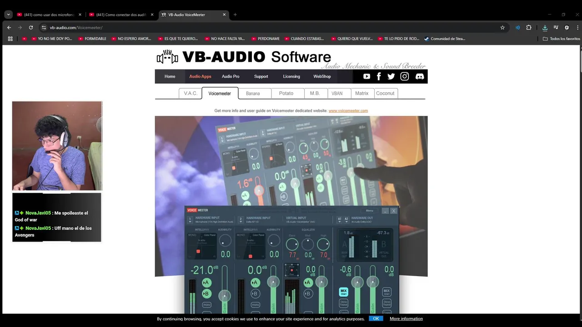The height and width of the screenshot is (327, 582).
Task: Select the Matrix product tab
Action: pos(362,93)
